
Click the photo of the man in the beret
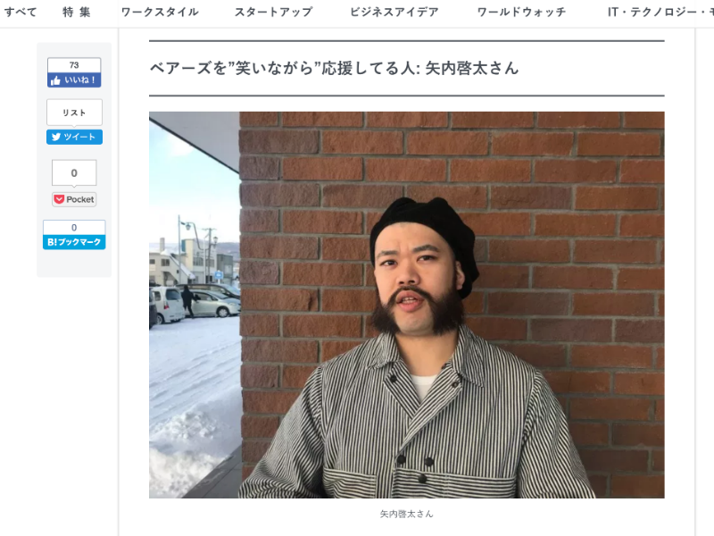(x=407, y=305)
